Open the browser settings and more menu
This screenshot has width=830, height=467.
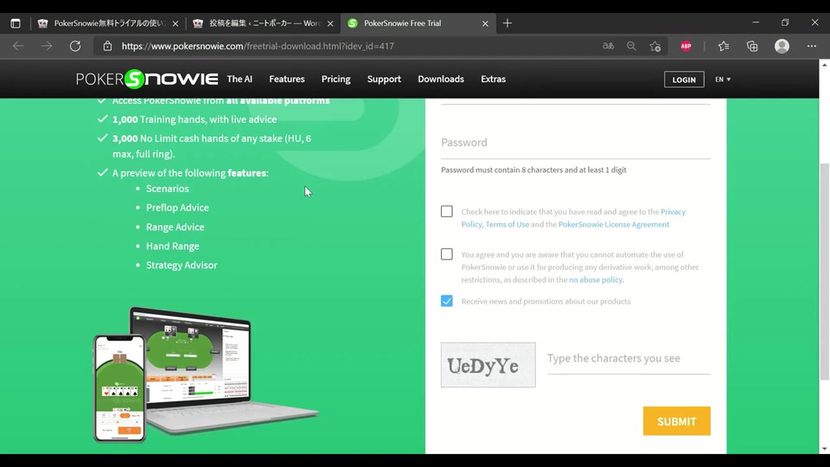[x=812, y=46]
